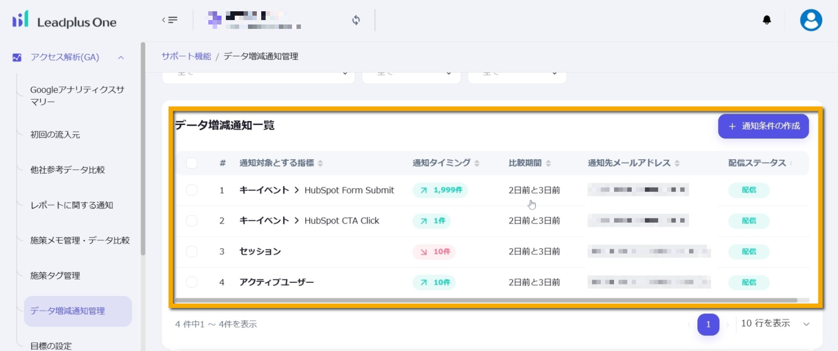This screenshot has width=838, height=351.
Task: Open 施策タグ管理 in the sidebar
Action: [55, 276]
